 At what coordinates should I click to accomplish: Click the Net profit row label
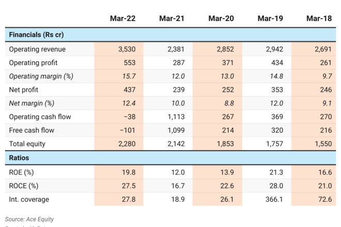[x=25, y=90]
